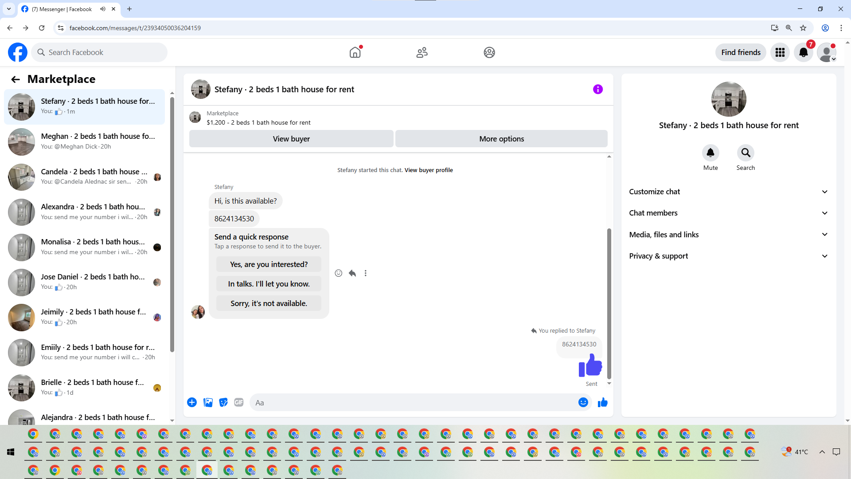Mute audio on the Messenger tab
Viewport: 851px width, 479px height.
(x=103, y=9)
